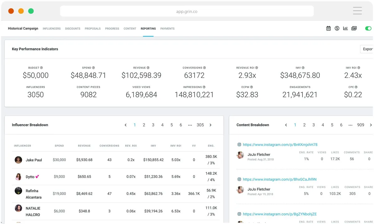The image size is (374, 224).
Task: Go to previous Influencer Breakdown page
Action: (126, 125)
